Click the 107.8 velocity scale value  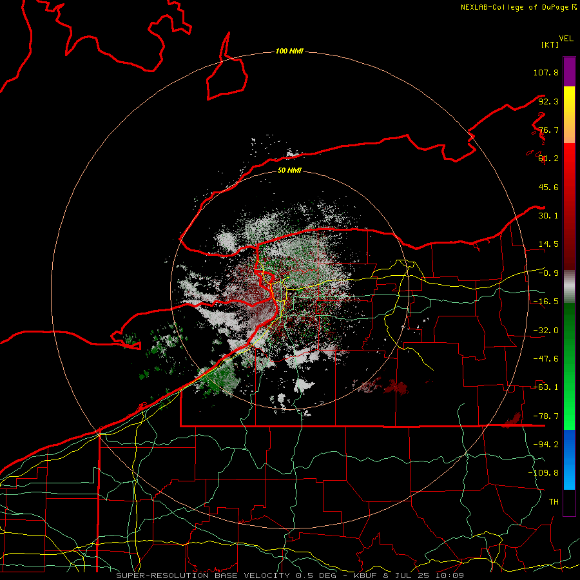[x=546, y=72]
